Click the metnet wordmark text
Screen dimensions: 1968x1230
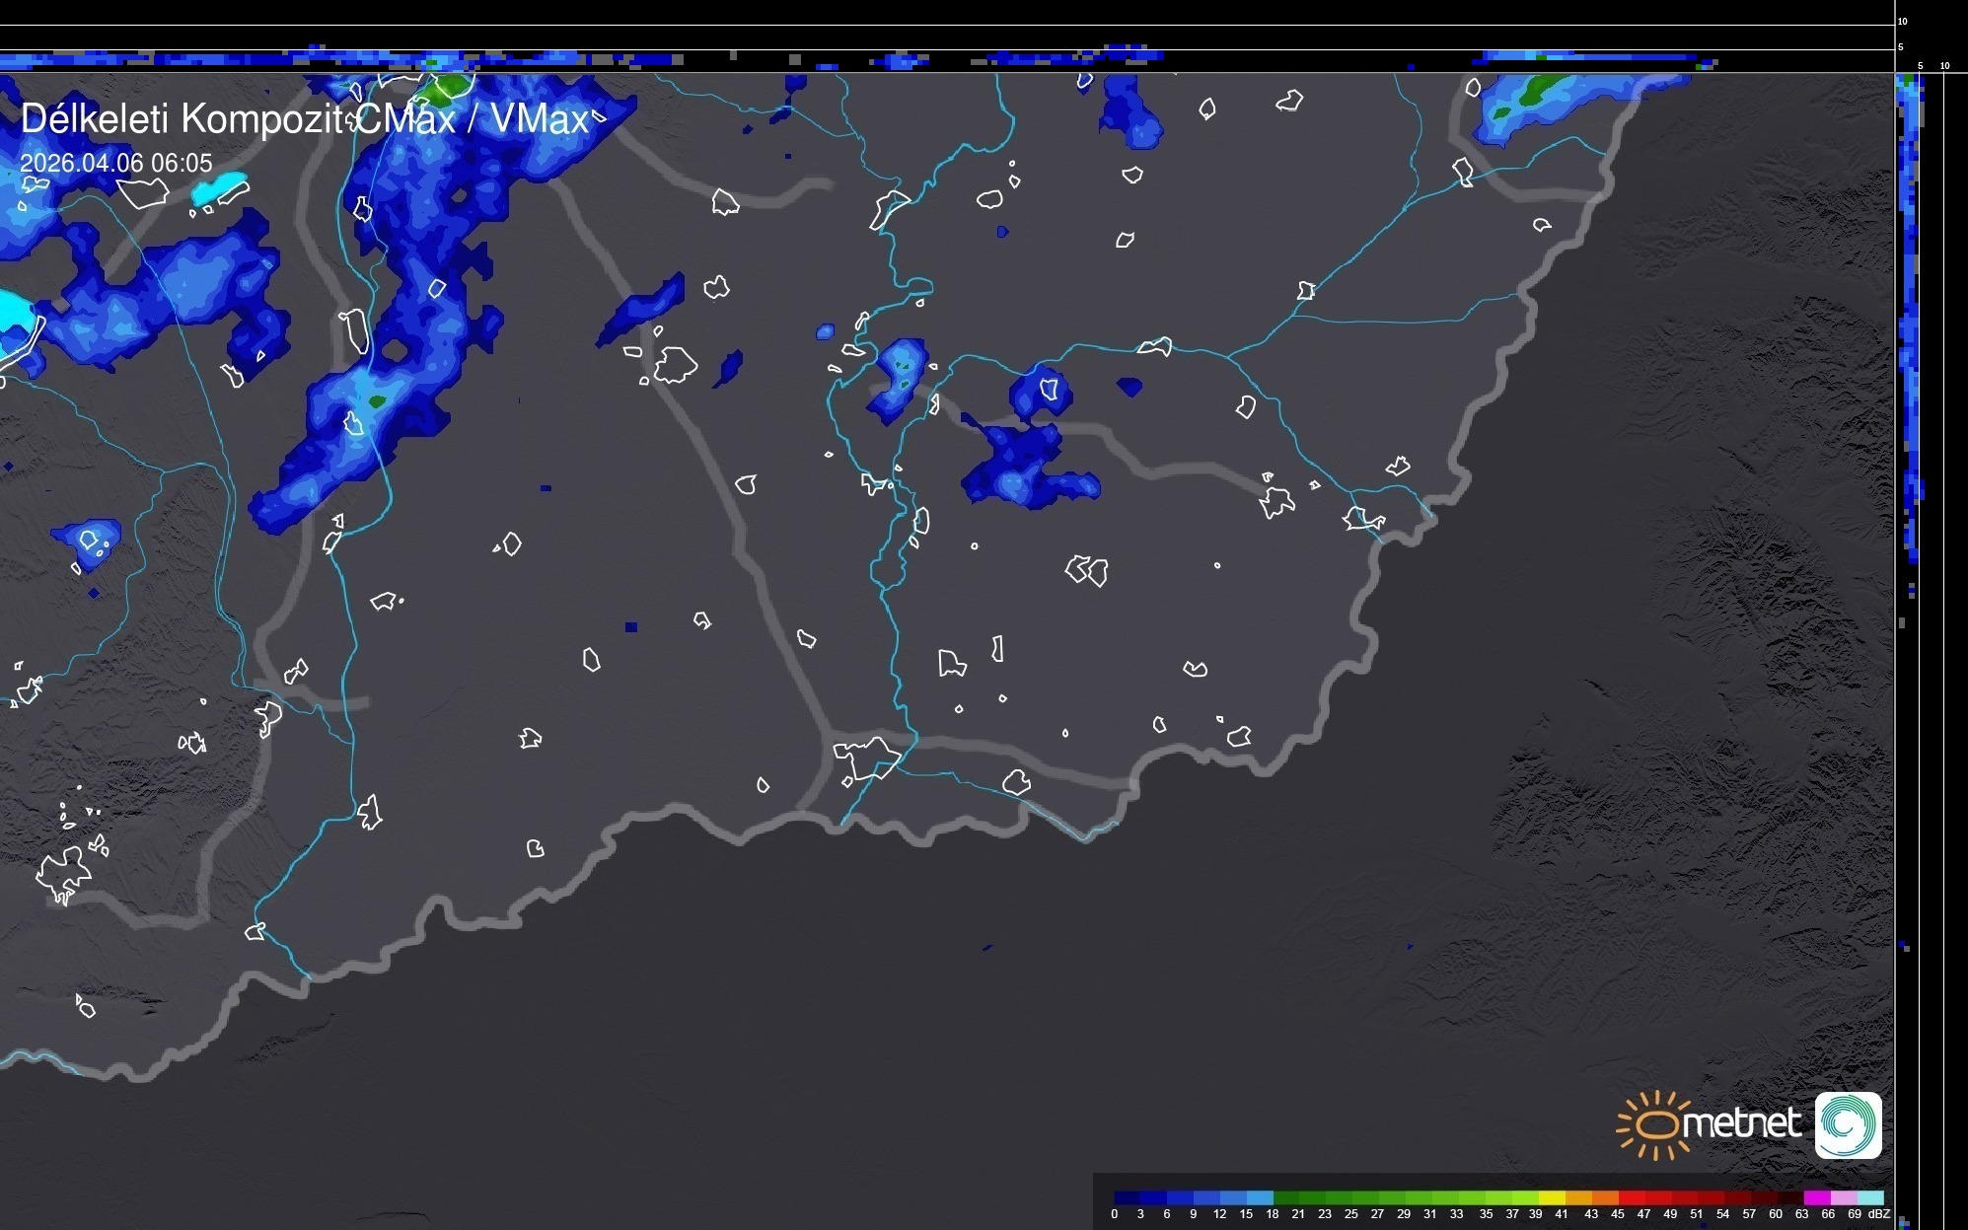(1741, 1123)
